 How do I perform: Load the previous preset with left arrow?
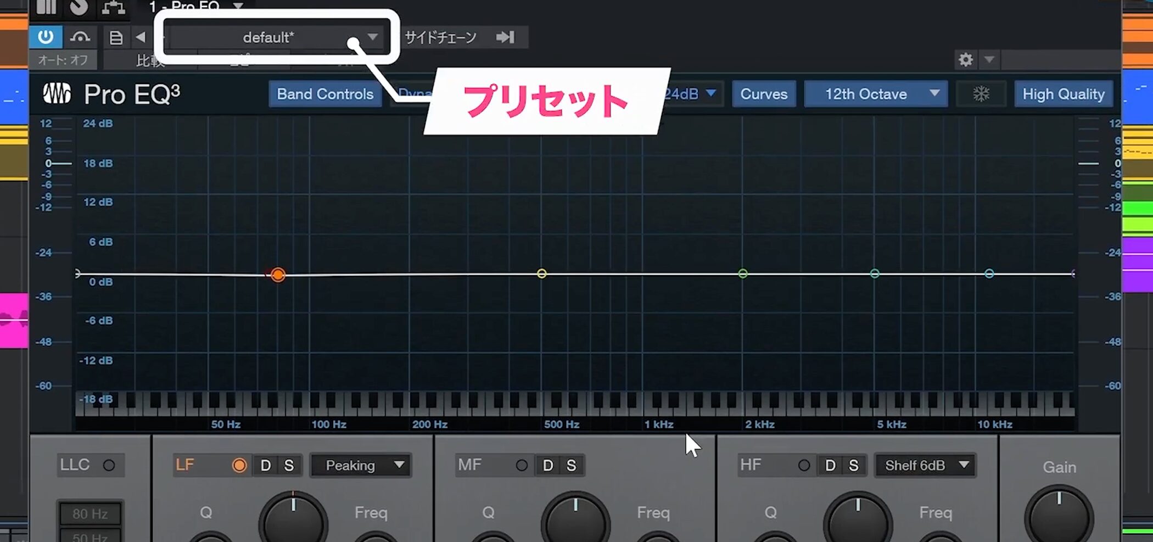(x=141, y=37)
